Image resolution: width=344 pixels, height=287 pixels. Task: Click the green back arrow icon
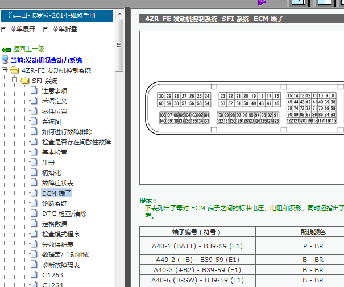(6, 50)
